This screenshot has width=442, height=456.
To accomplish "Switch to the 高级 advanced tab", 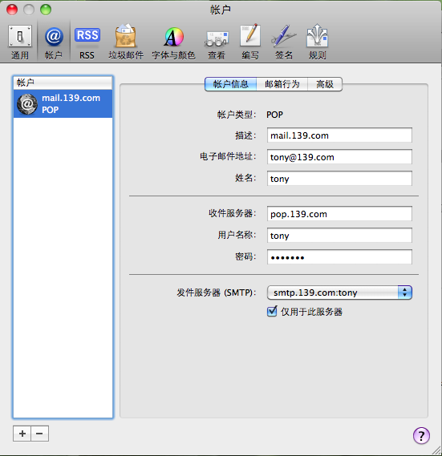I will pos(325,84).
